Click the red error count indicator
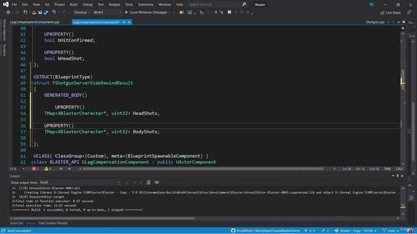Image resolution: width=417 pixels, height=234 pixels. click(x=35, y=169)
